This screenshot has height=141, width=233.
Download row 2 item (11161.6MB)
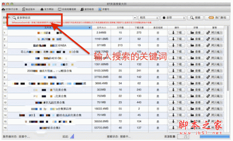(177, 39)
